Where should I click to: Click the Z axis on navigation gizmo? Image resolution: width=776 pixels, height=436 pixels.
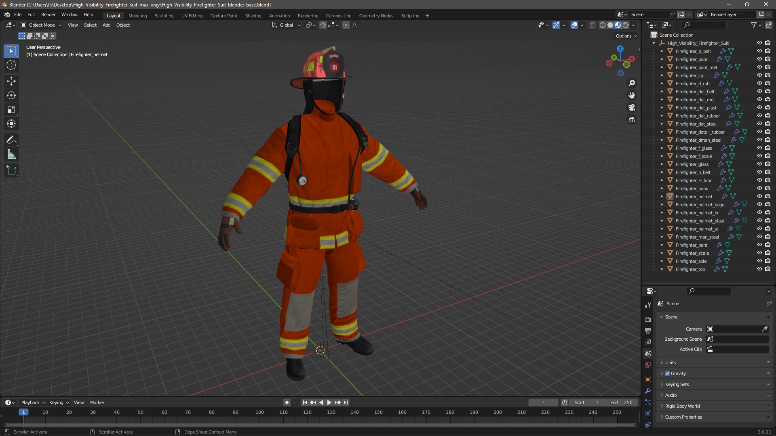pos(620,49)
